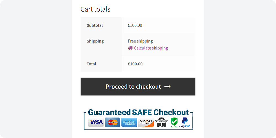The width and height of the screenshot is (276, 138).
Task: Click the arrow inside the checkout button
Action: point(167,86)
